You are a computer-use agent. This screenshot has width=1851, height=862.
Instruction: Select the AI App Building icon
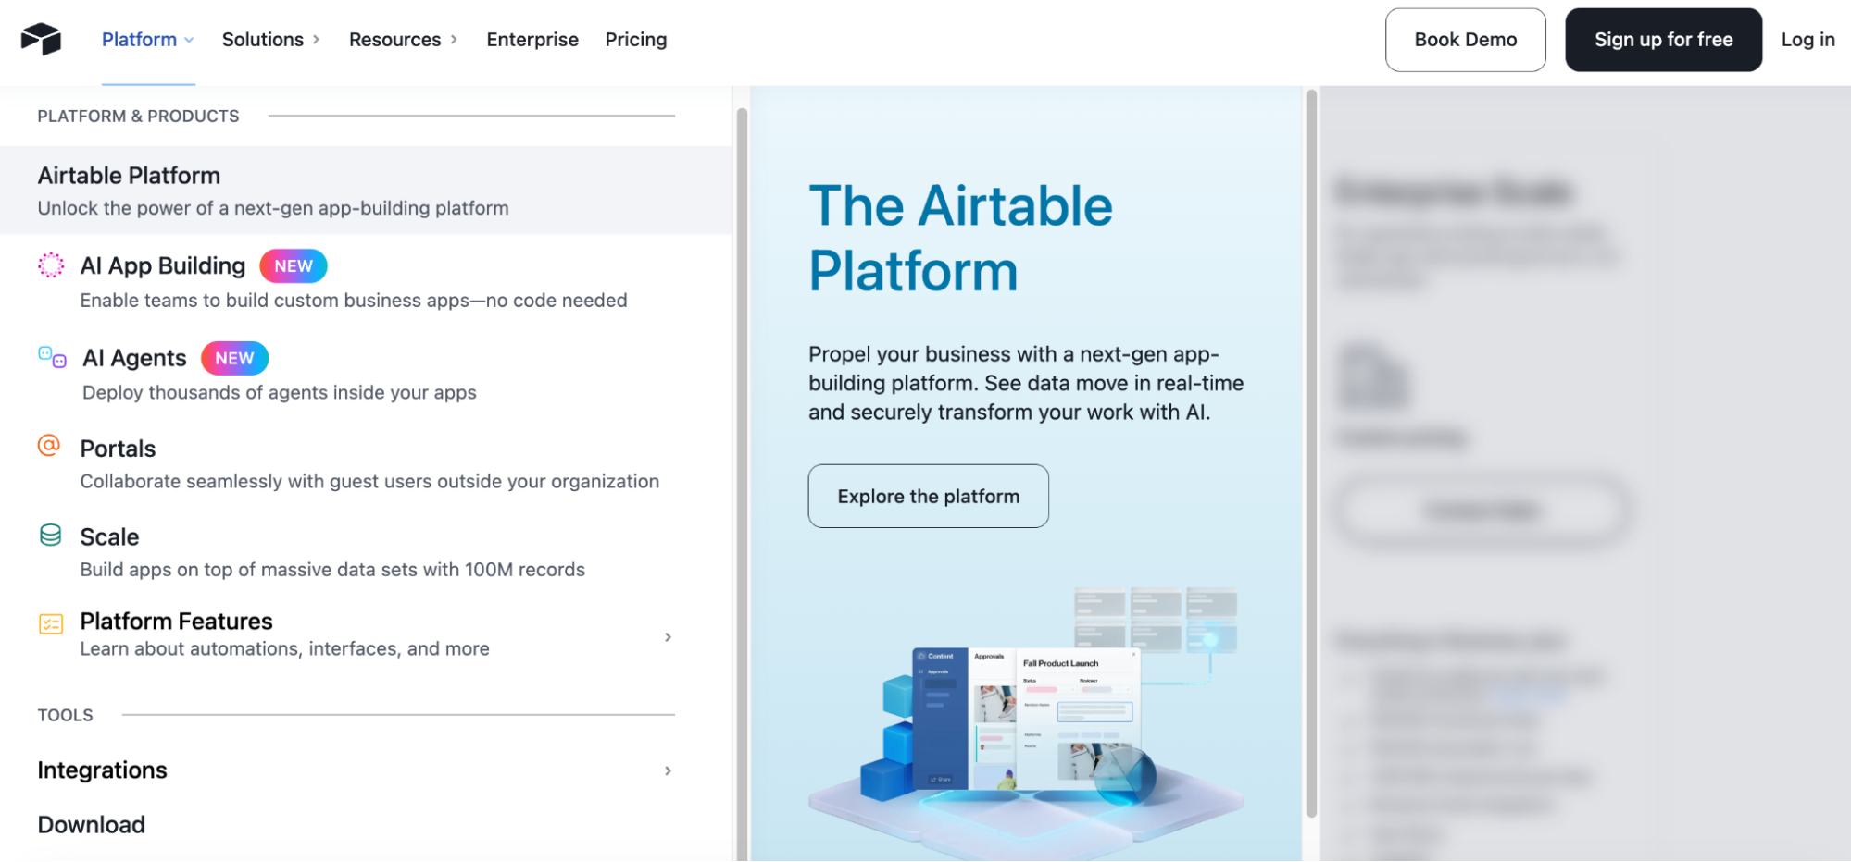coord(50,265)
